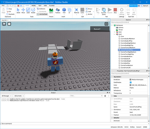Click the Current Client view button
Screen dimensions: 150x129
(104, 11)
